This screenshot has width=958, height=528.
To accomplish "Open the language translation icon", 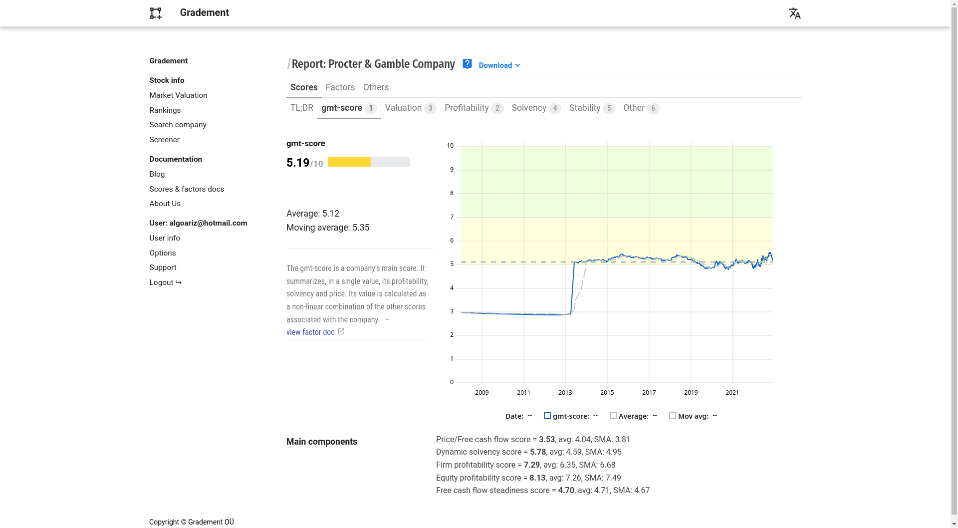I will pos(794,13).
